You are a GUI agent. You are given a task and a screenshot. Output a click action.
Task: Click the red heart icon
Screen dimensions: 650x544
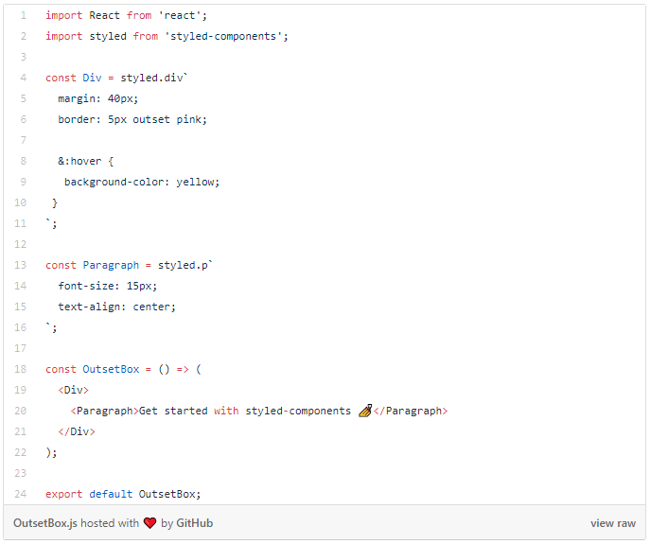[150, 523]
